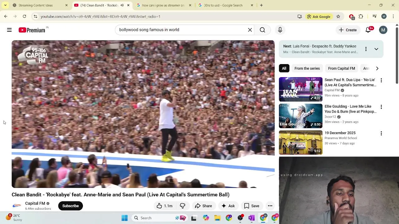The height and width of the screenshot is (224, 399).
Task: Open the Chrome three-dot menu
Action: (x=393, y=16)
